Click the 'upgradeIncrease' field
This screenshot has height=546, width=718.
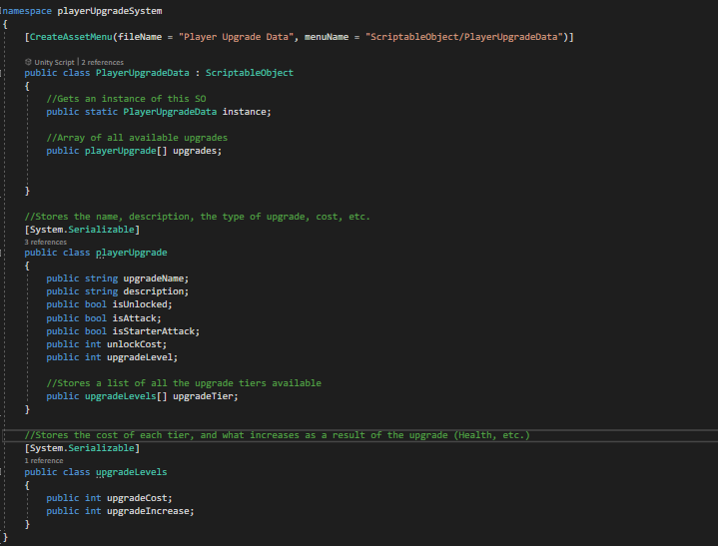(x=148, y=511)
